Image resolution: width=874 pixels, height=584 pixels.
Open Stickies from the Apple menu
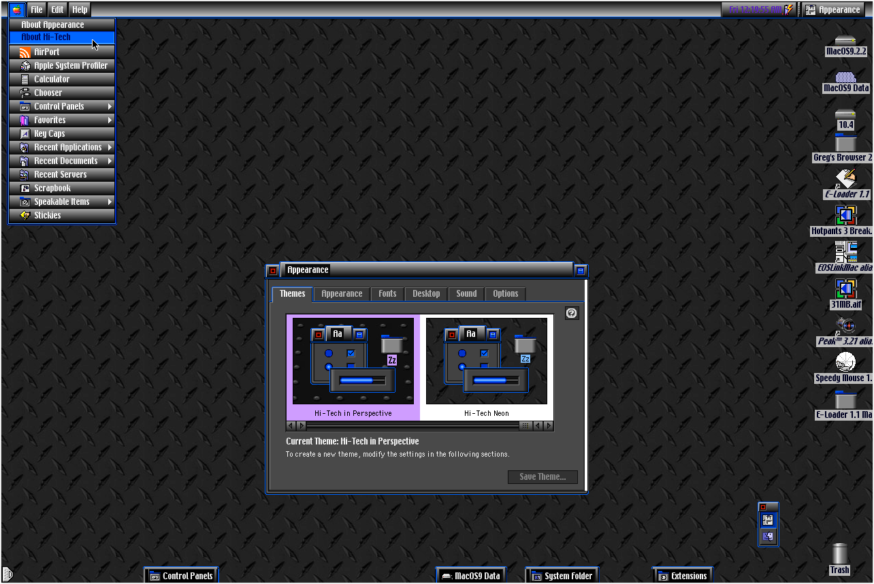click(62, 215)
